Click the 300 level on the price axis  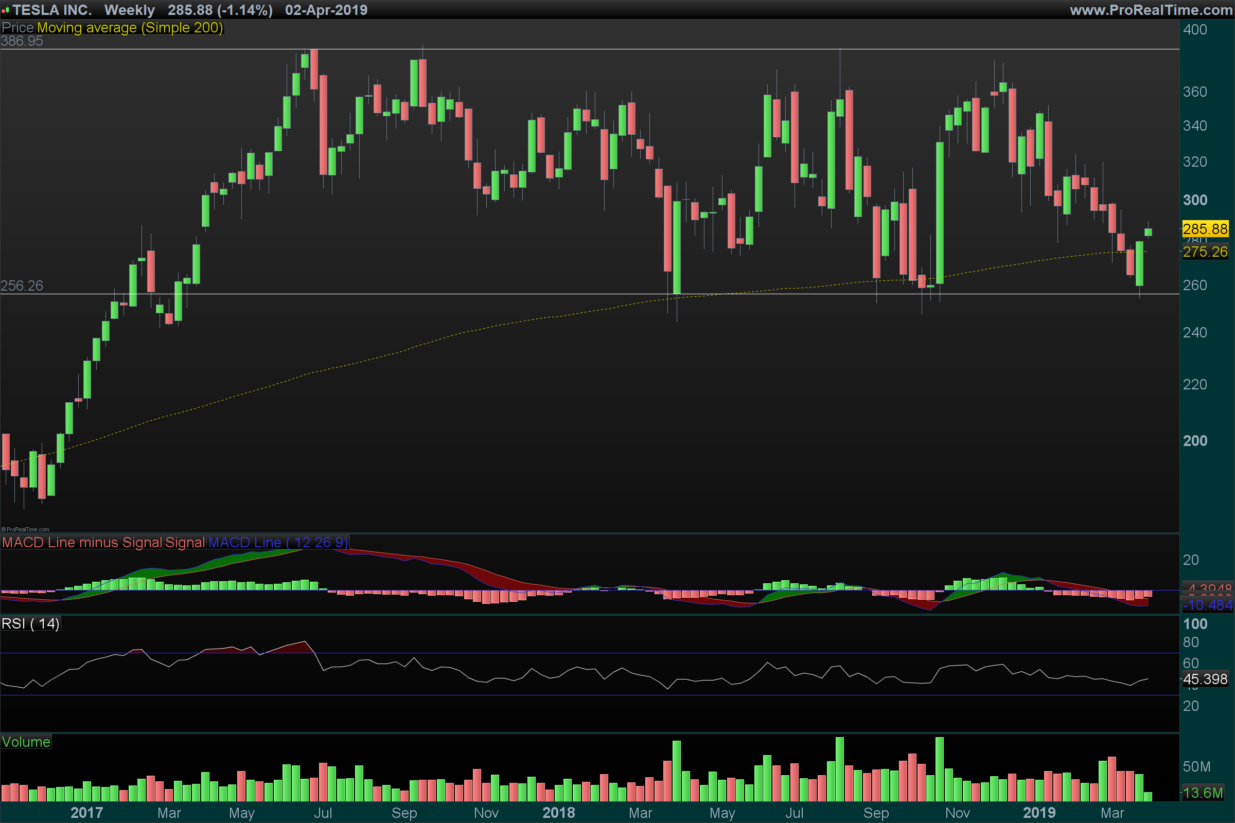point(1195,200)
